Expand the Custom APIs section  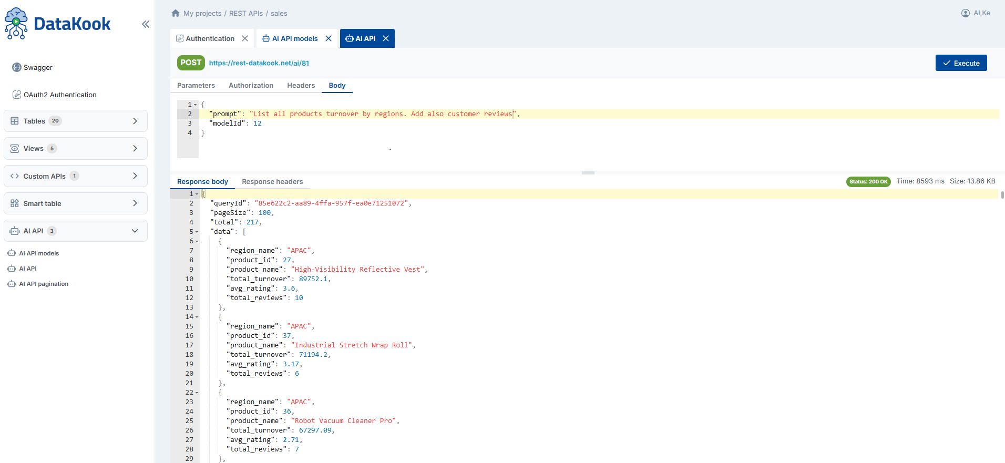135,176
